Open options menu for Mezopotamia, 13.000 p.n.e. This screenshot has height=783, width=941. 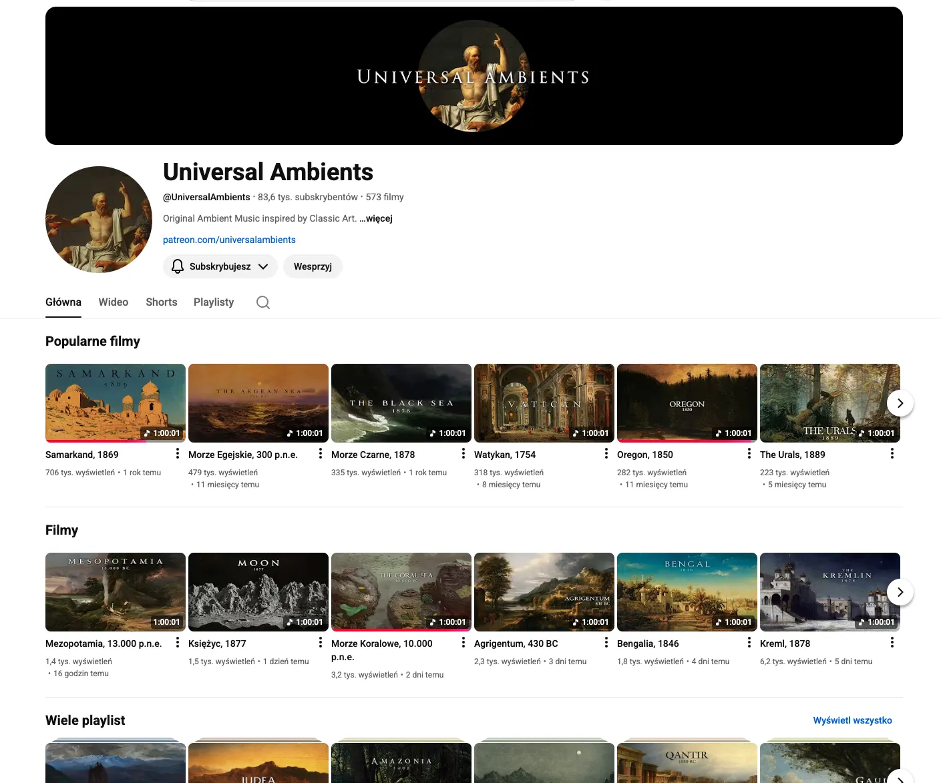(x=177, y=642)
